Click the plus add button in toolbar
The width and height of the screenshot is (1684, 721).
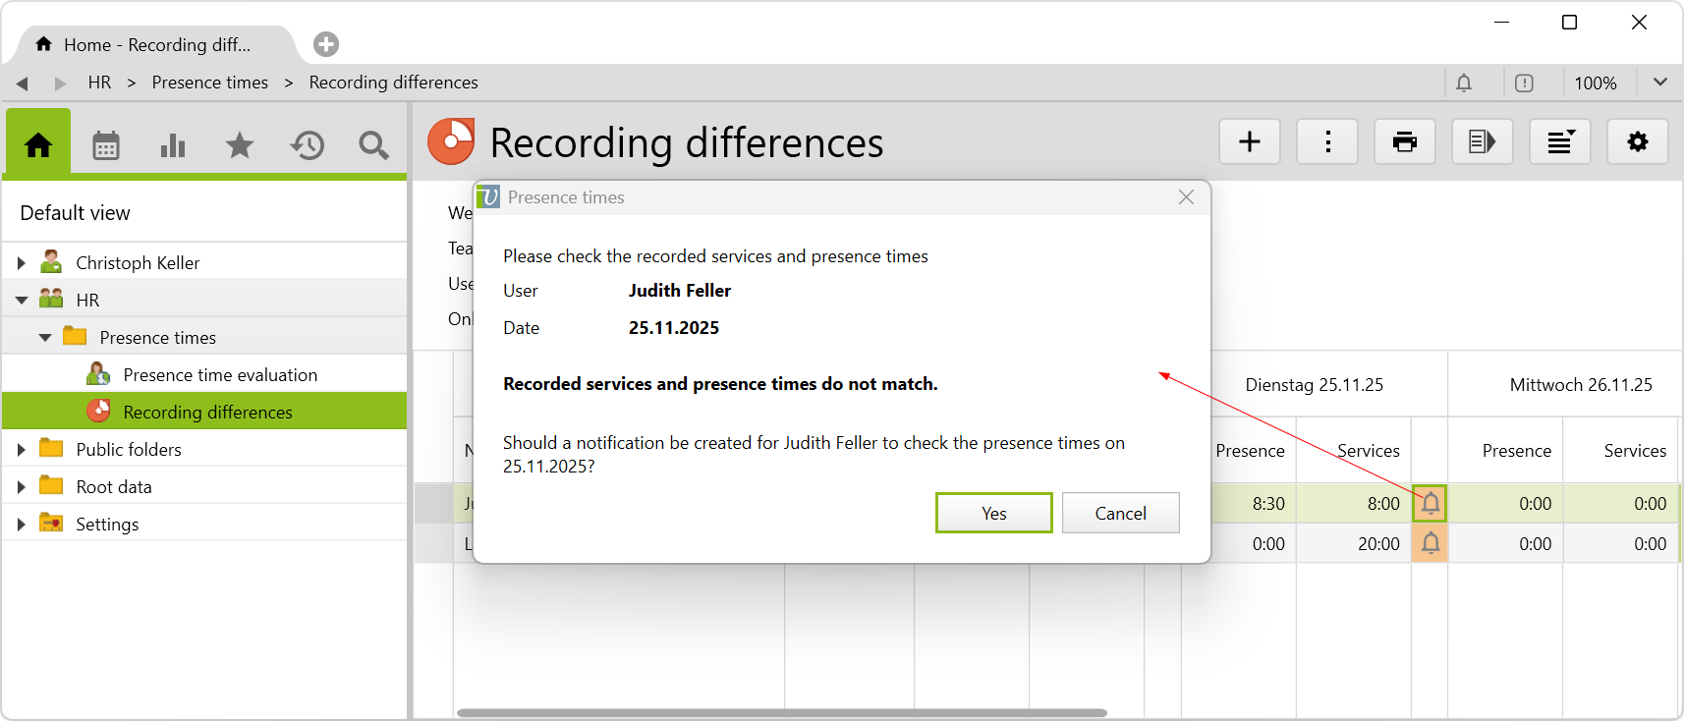(x=1250, y=142)
